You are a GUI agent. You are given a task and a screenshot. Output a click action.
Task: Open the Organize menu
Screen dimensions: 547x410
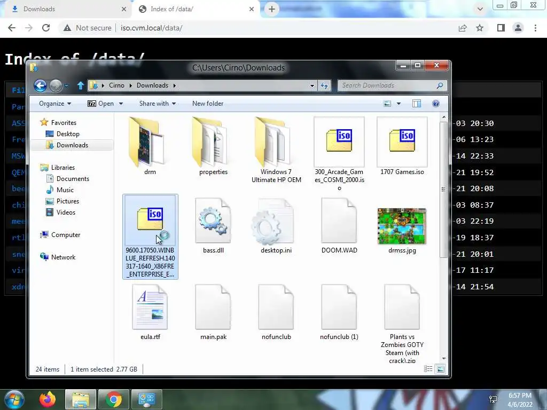click(55, 104)
